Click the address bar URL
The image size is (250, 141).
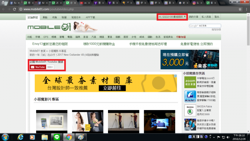click(49, 9)
